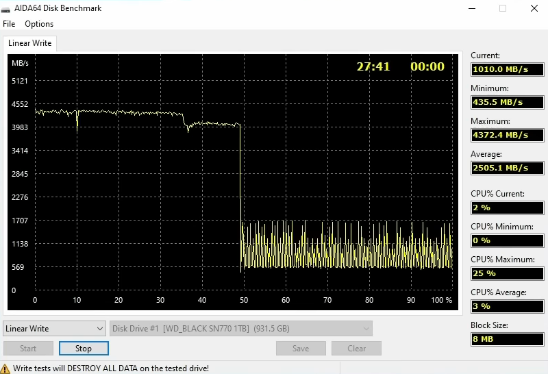Screen dimensions: 548x376
Task: Click the Save button
Action: [x=301, y=349]
